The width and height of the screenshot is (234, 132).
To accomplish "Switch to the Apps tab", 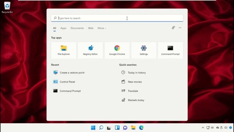I will point(63,28).
